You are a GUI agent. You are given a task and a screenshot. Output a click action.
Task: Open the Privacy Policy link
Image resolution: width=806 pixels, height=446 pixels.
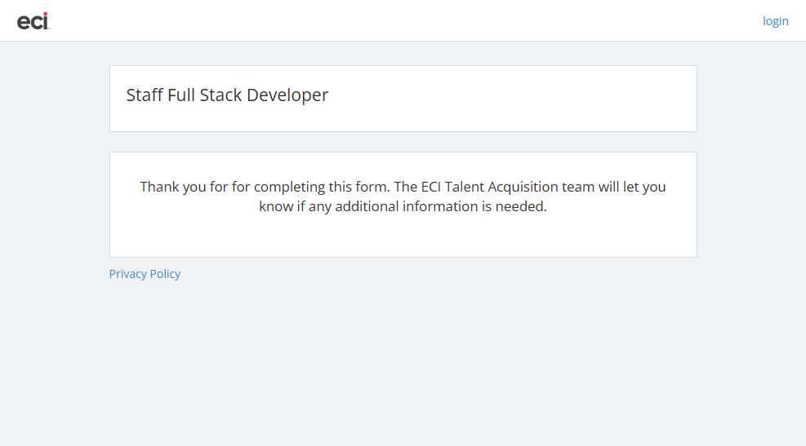coord(145,274)
